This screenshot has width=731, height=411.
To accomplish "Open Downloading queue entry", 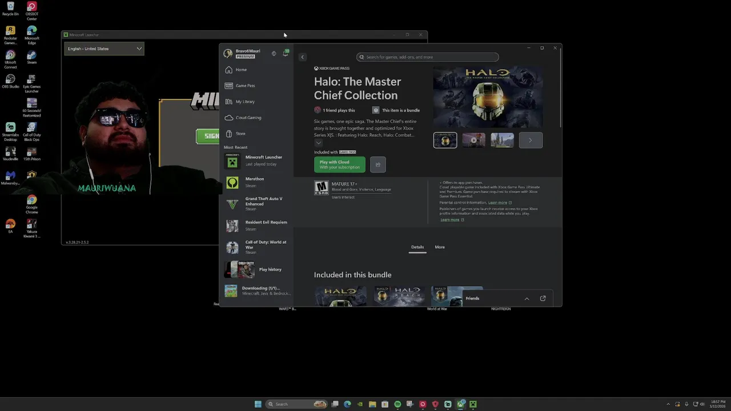I will (x=256, y=291).
